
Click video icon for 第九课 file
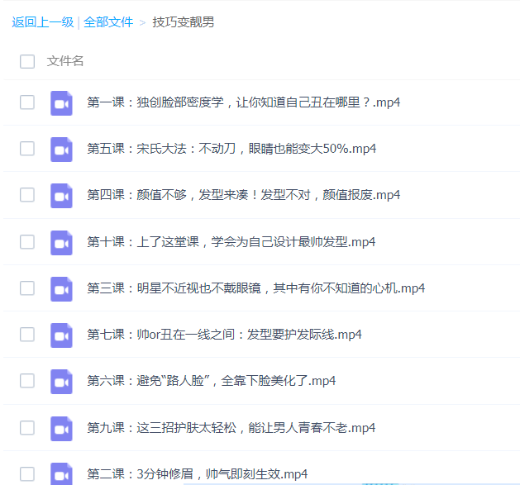[61, 429]
